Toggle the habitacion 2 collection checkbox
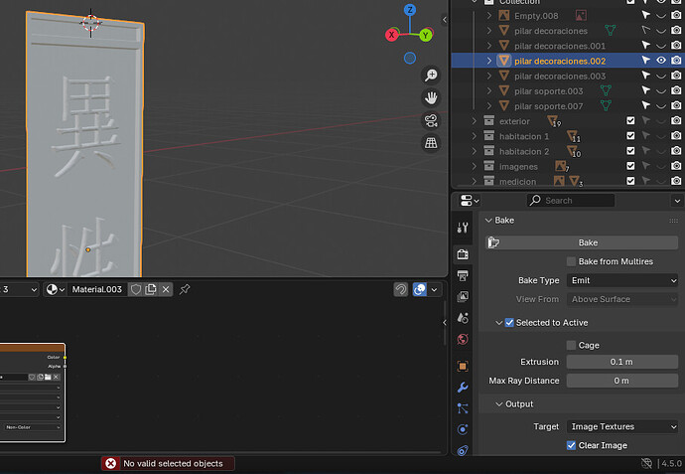The height and width of the screenshot is (474, 685). [630, 151]
